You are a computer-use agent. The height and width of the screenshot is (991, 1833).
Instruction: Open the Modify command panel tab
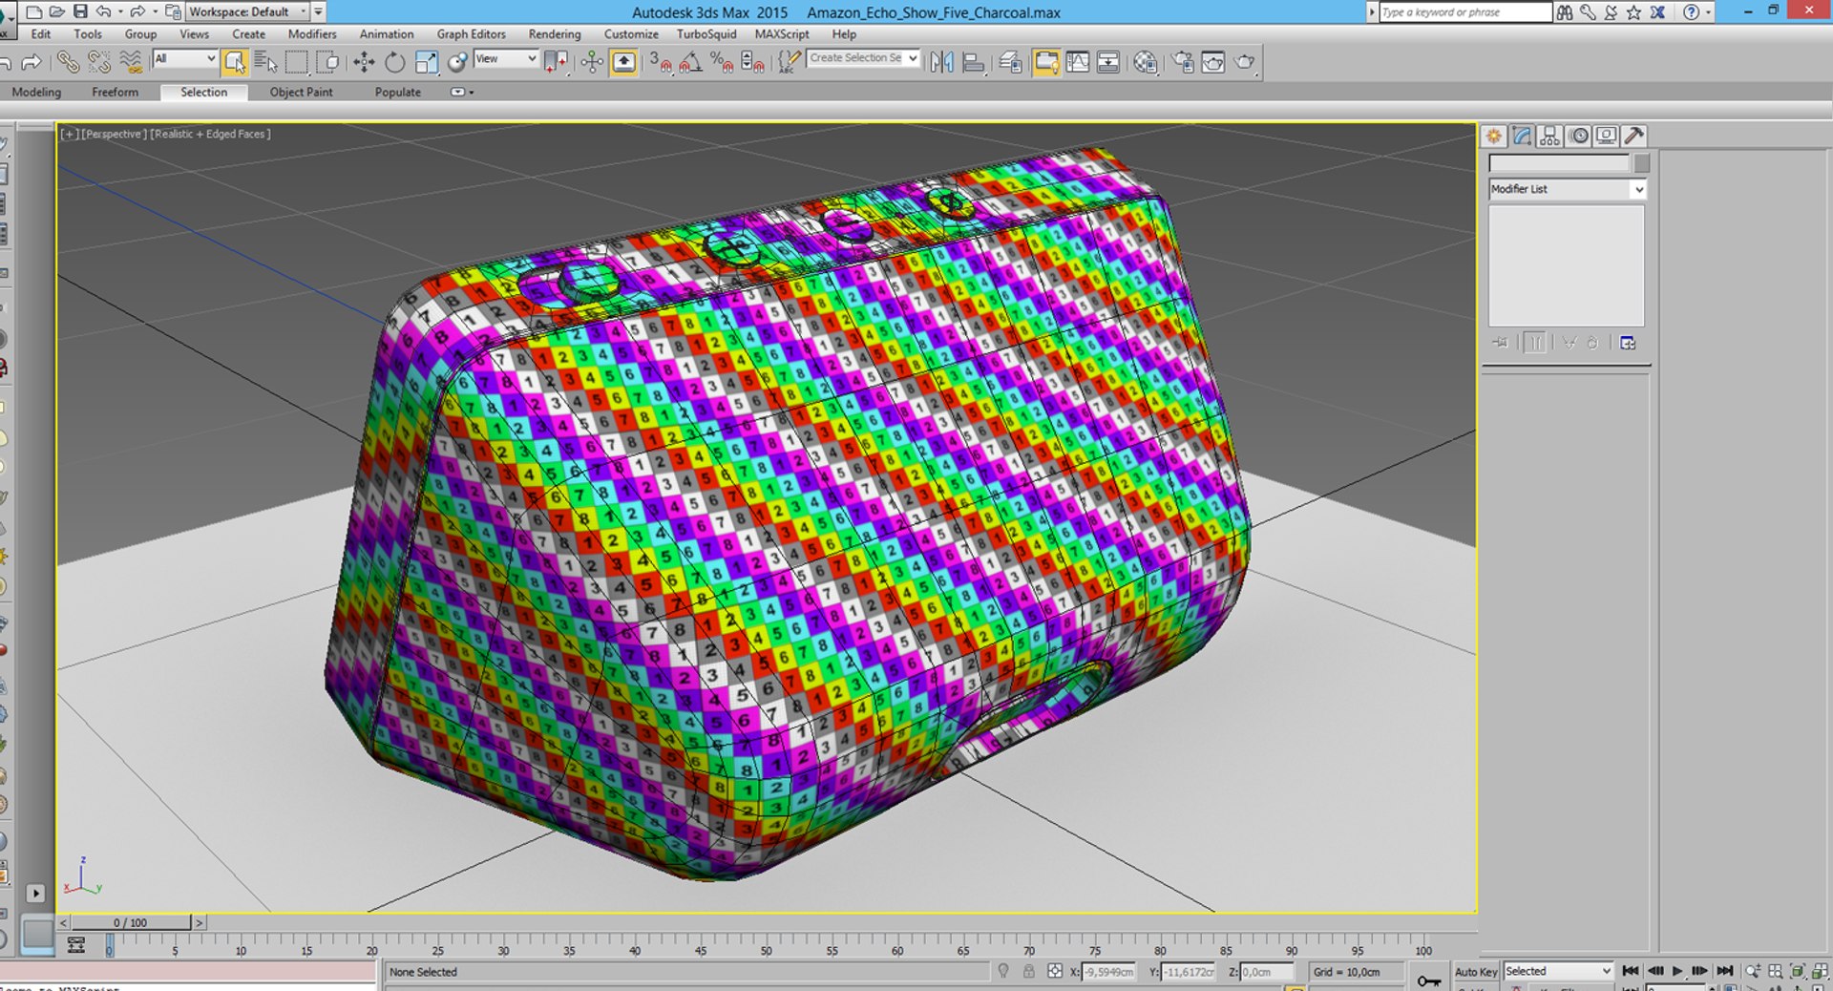pos(1522,136)
